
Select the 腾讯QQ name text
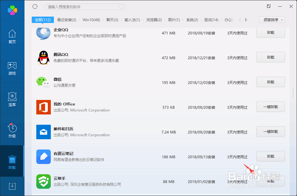pyautogui.click(x=61, y=54)
